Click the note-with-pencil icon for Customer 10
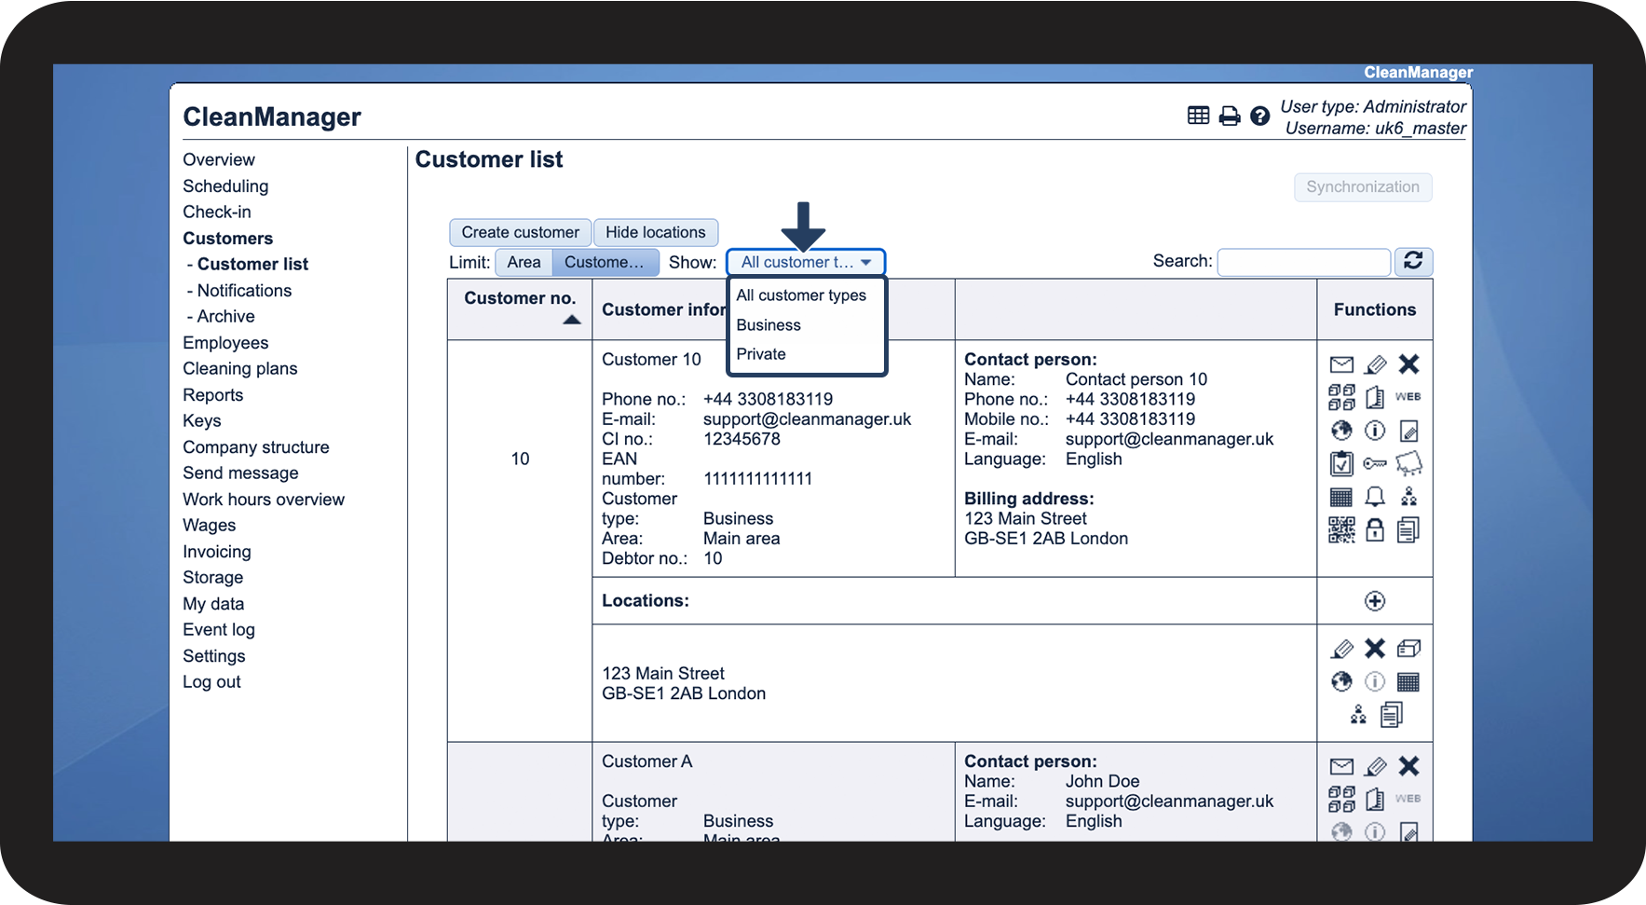The image size is (1646, 905). (1408, 431)
